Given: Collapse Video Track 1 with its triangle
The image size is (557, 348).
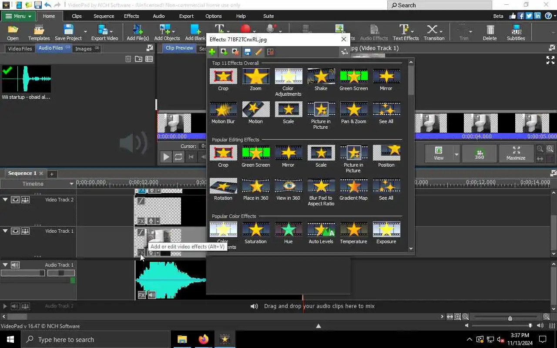Looking at the screenshot, I should click(x=5, y=231).
